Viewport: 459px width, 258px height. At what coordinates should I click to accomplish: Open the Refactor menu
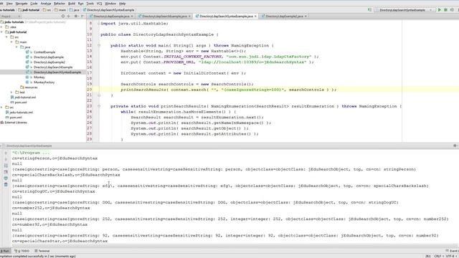[x=60, y=4]
